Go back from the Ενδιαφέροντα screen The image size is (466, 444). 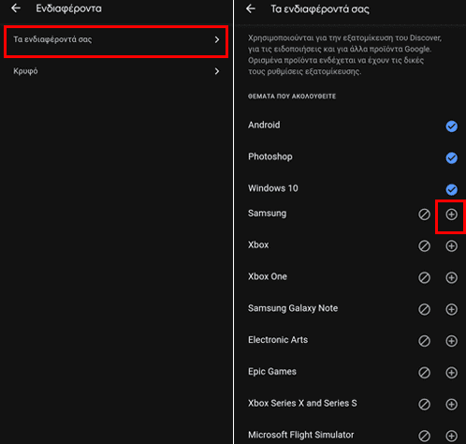click(16, 8)
